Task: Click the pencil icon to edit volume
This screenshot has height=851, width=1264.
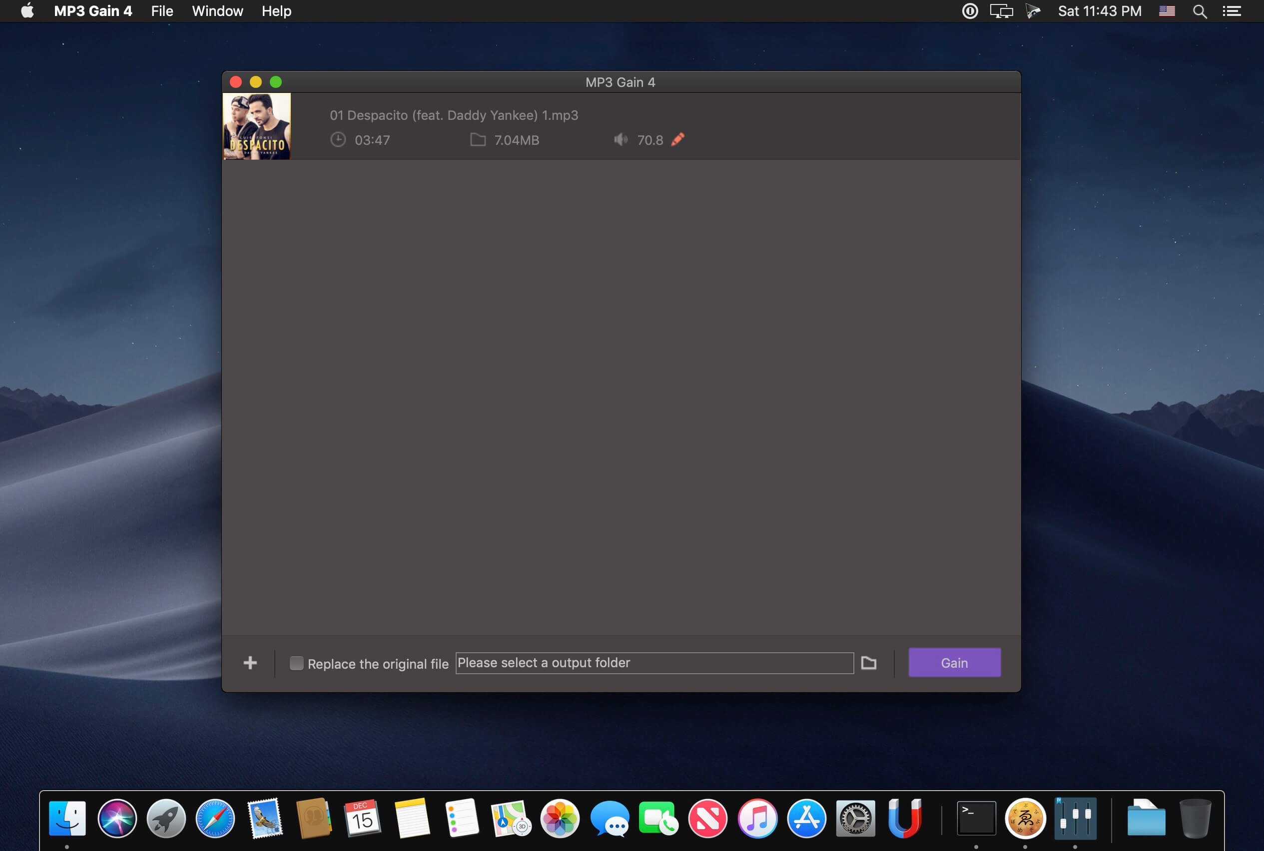Action: click(677, 139)
